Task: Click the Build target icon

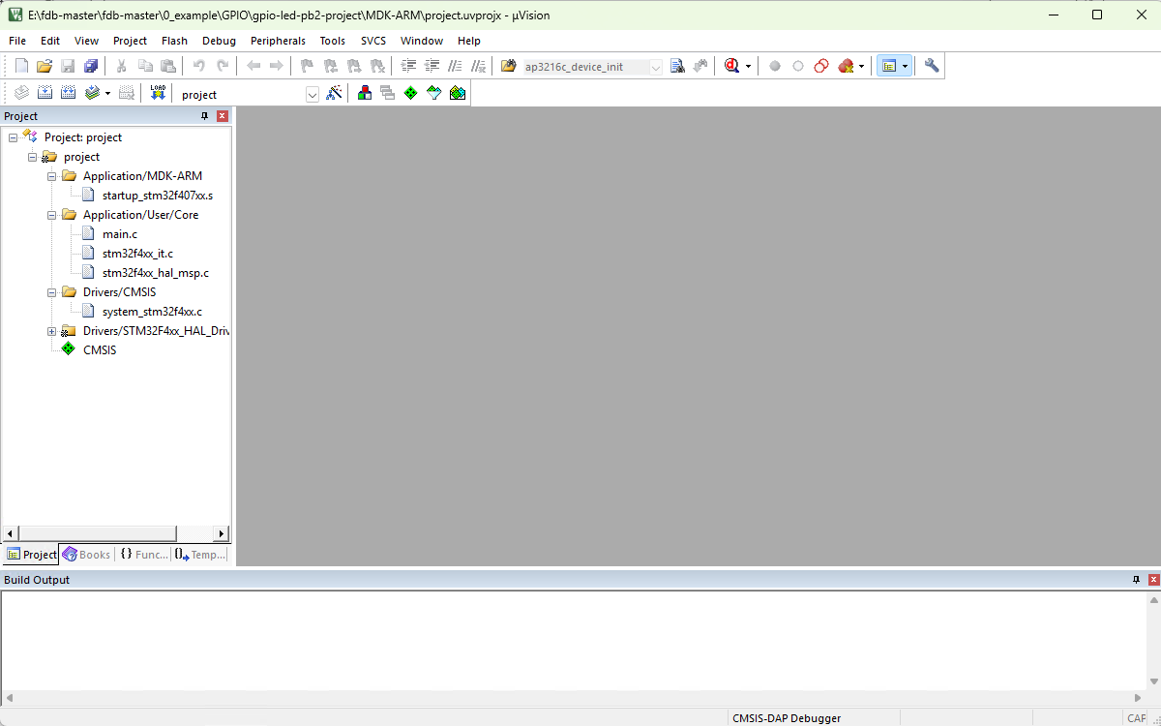Action: coord(45,93)
